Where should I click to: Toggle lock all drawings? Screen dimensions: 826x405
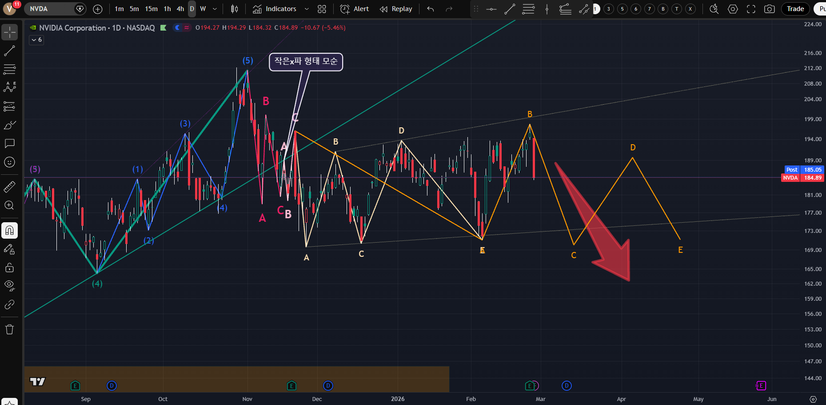pos(9,267)
